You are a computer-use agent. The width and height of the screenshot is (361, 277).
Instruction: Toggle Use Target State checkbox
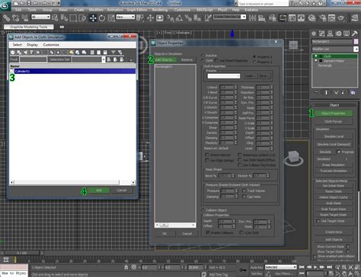pos(318,221)
